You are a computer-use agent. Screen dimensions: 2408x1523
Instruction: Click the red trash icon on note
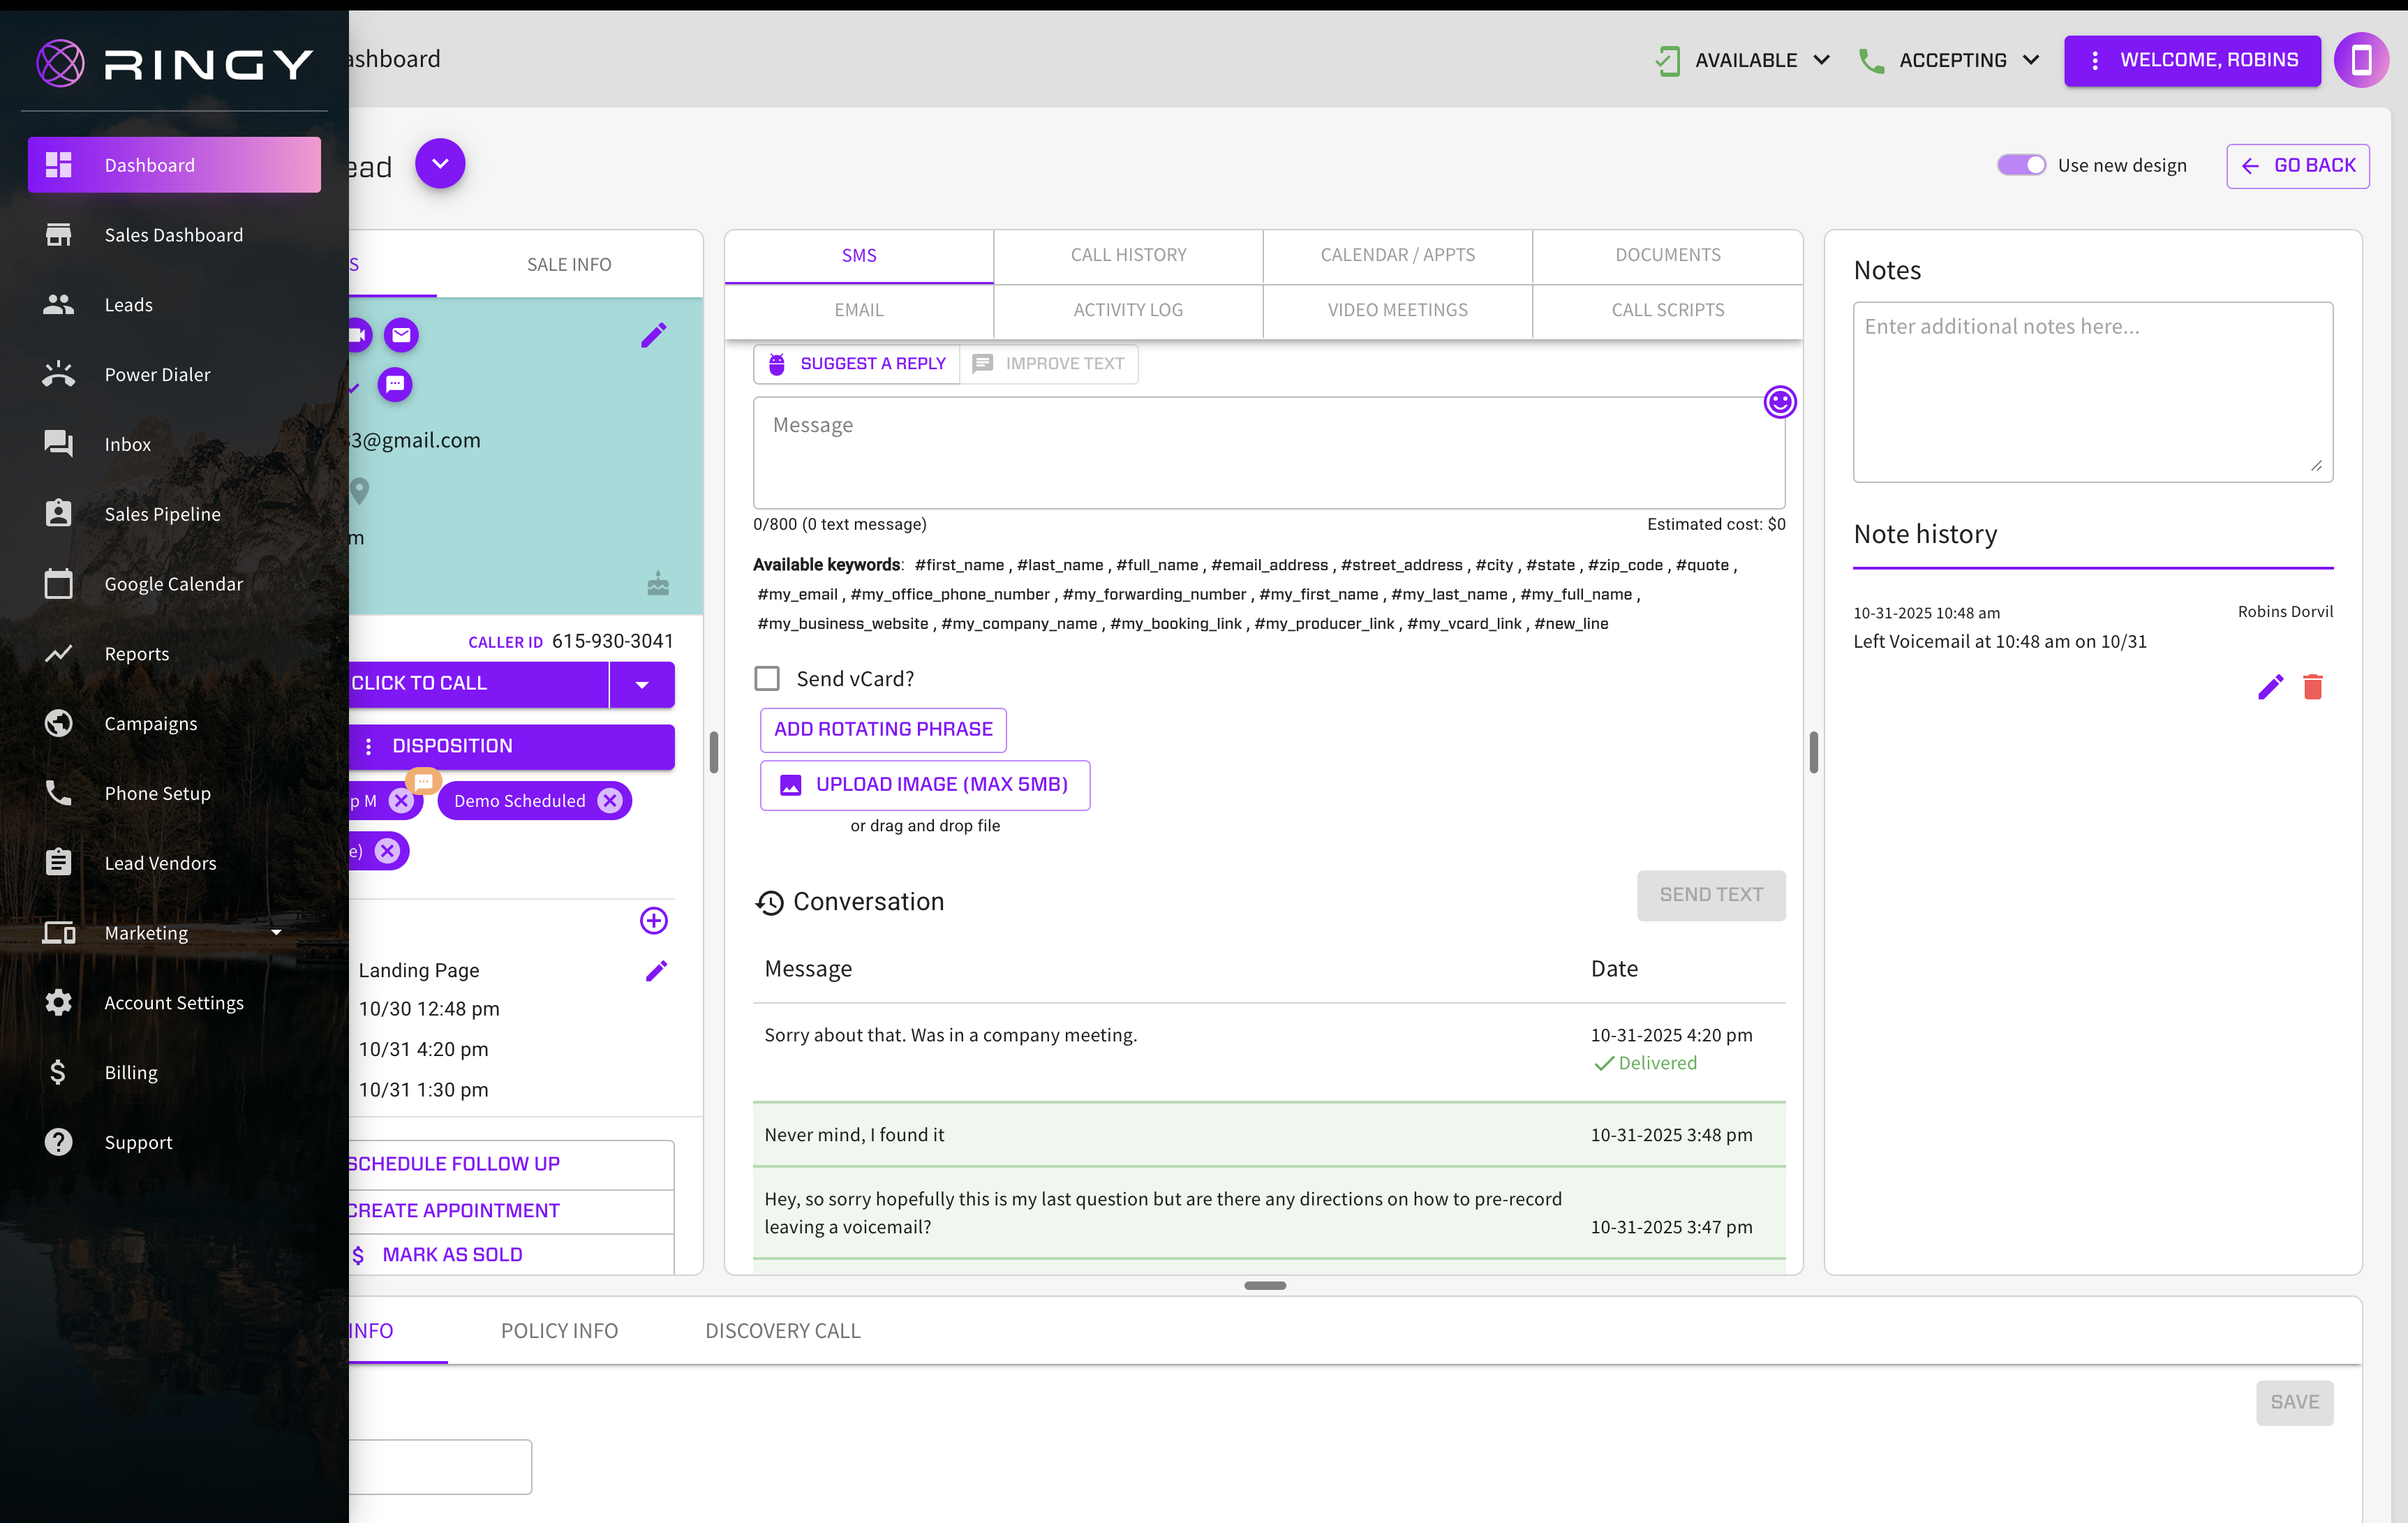tap(2312, 687)
